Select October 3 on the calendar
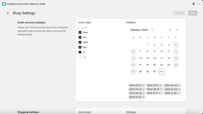 click(x=162, y=45)
